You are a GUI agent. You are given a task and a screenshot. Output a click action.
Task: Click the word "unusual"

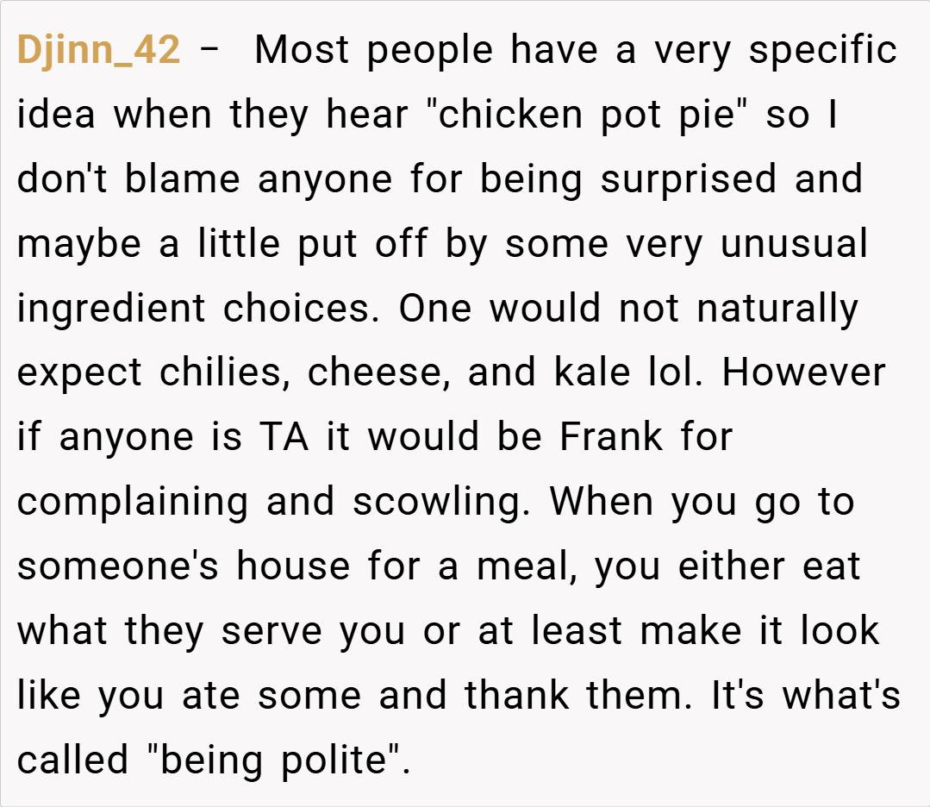click(x=793, y=244)
